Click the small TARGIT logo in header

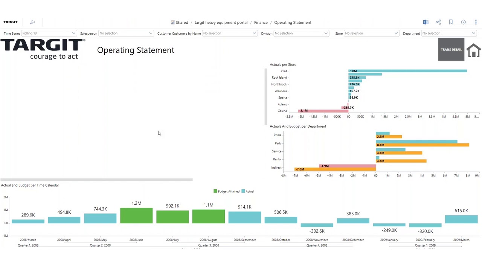(11, 22)
